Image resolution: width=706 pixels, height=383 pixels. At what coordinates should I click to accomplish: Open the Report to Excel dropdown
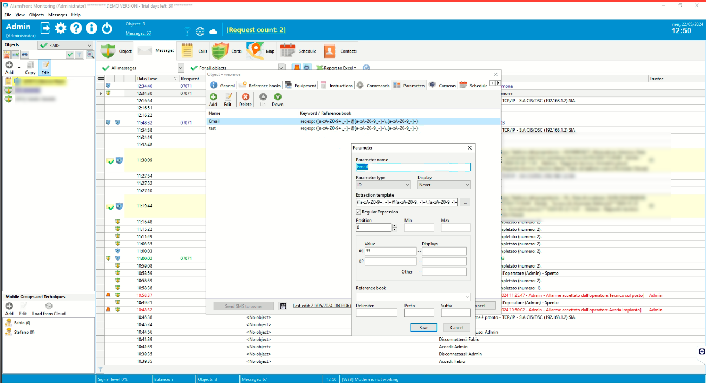pos(354,68)
